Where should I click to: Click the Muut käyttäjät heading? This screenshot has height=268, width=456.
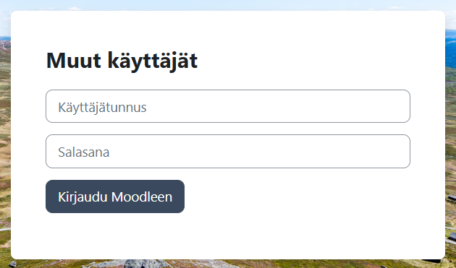point(122,61)
